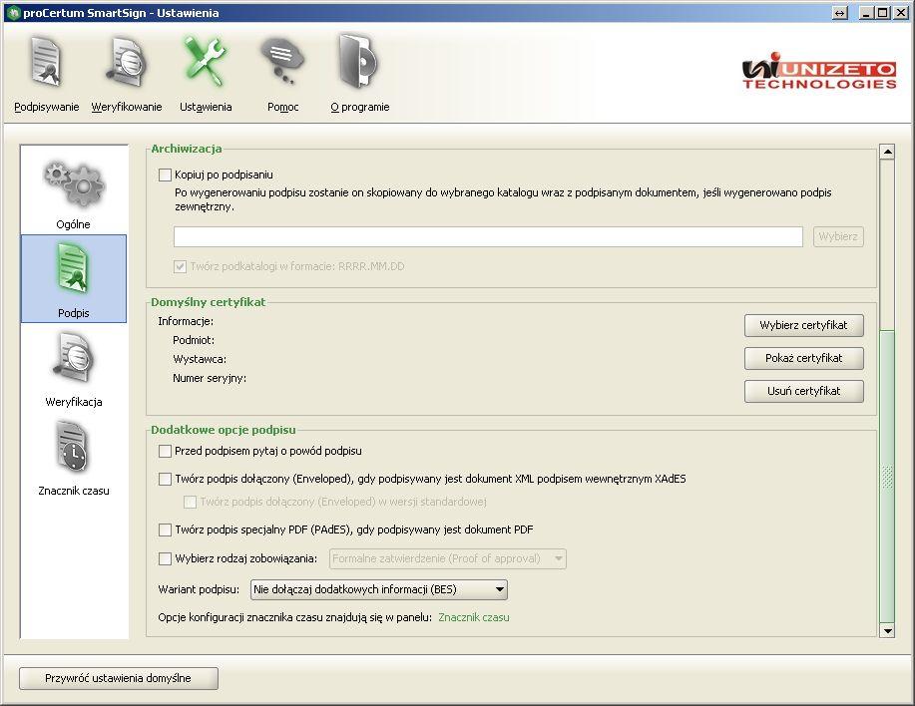Click Przywróć ustawienia domyślne button

tap(119, 679)
